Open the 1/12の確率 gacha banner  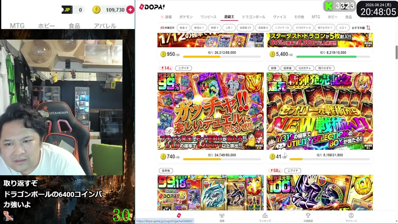point(211,40)
